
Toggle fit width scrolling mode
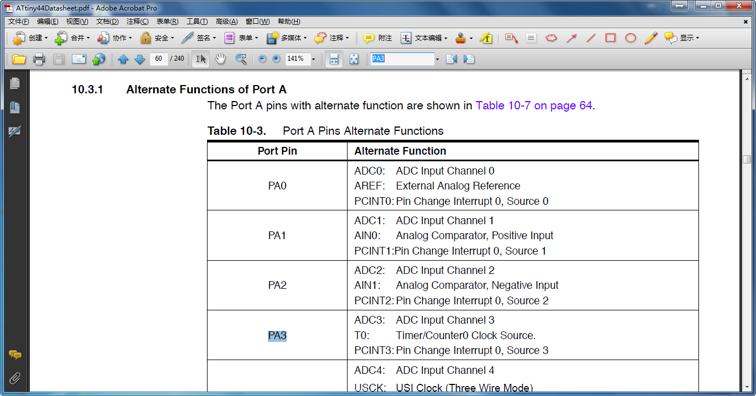click(334, 59)
